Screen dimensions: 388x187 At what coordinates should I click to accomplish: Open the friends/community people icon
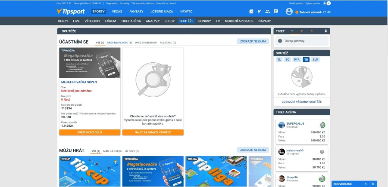point(267,11)
